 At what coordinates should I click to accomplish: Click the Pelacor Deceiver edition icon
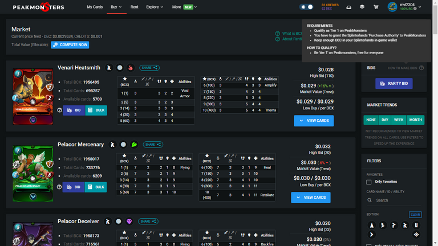(x=108, y=222)
